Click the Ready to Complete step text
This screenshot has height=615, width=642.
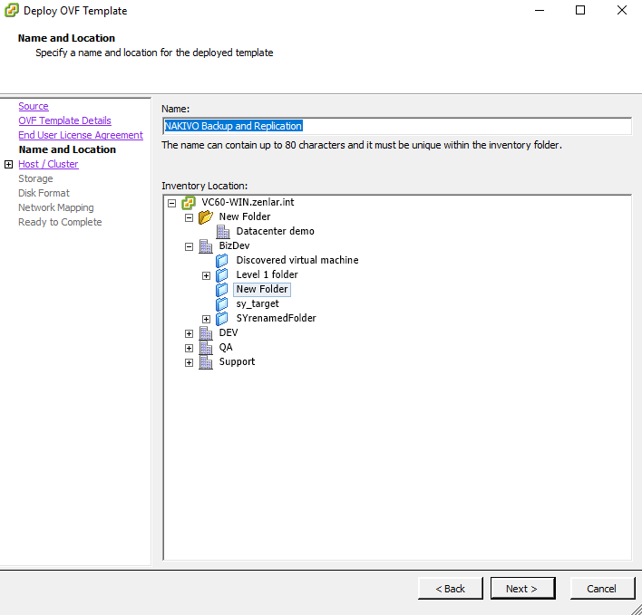pyautogui.click(x=60, y=222)
